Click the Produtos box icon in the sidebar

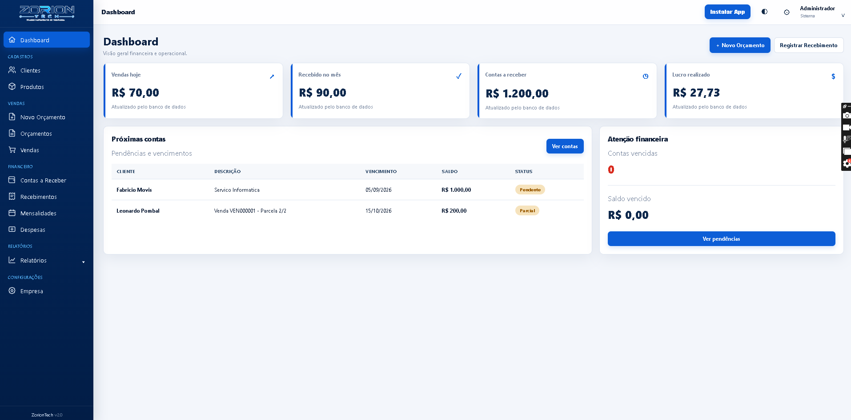12,87
